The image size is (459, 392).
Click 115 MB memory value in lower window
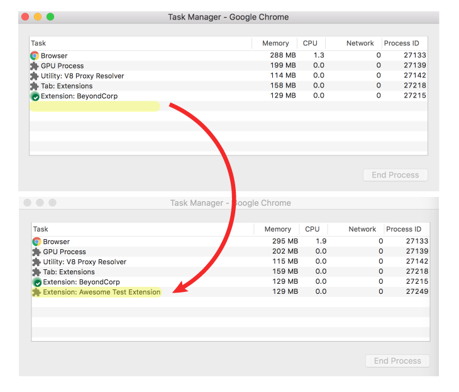pyautogui.click(x=285, y=261)
